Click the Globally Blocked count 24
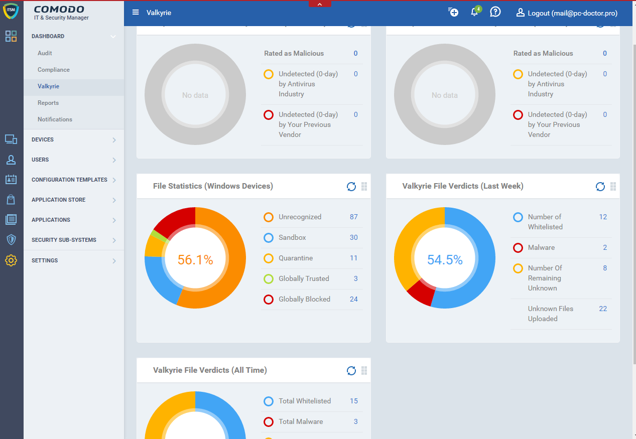This screenshot has width=636, height=439. tap(354, 299)
